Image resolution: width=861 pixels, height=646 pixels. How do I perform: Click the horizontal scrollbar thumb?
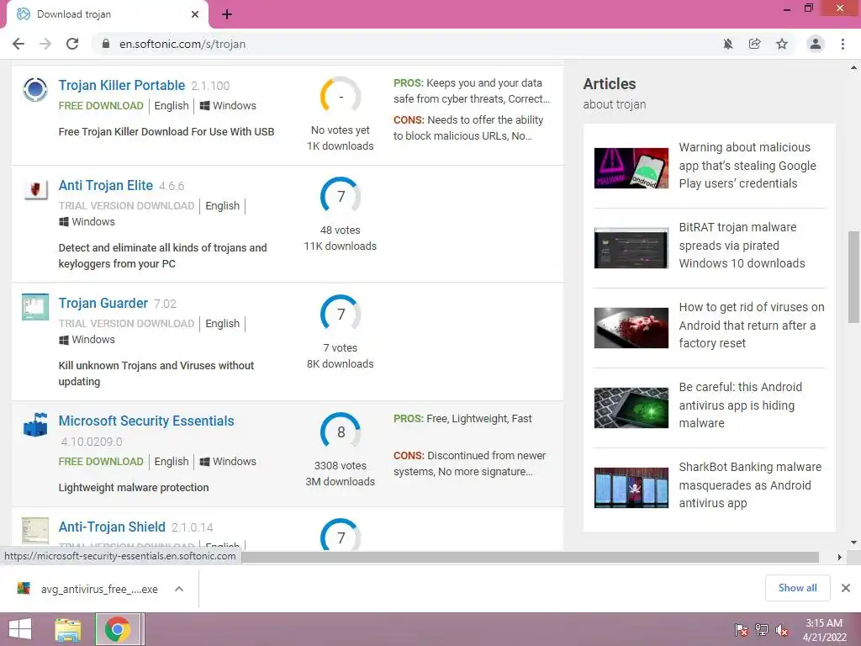[530, 557]
